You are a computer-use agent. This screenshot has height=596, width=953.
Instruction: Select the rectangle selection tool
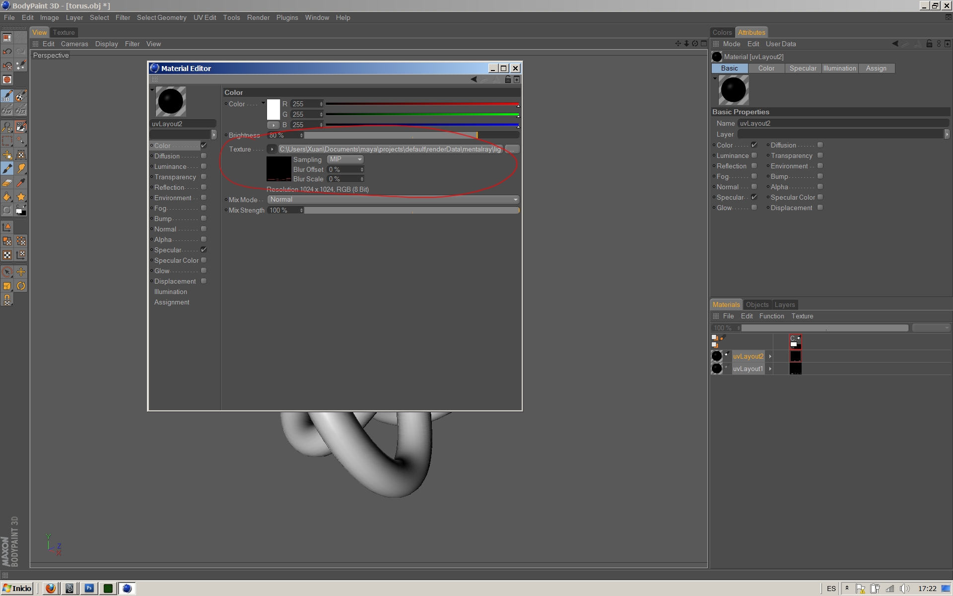point(7,141)
